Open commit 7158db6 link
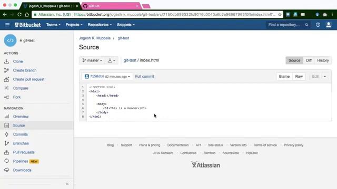The height and width of the screenshot is (189, 337). tap(97, 76)
